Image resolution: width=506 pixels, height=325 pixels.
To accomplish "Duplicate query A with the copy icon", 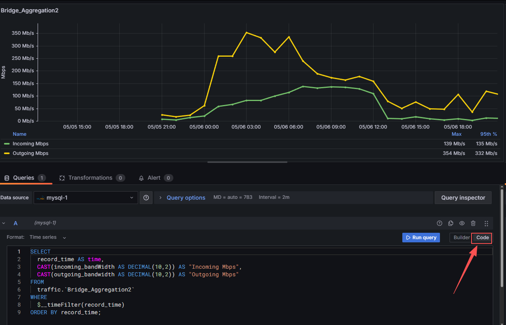I will point(451,223).
